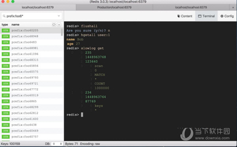Click the refresh keys icon
The width and height of the screenshot is (237, 147).
[54, 24]
